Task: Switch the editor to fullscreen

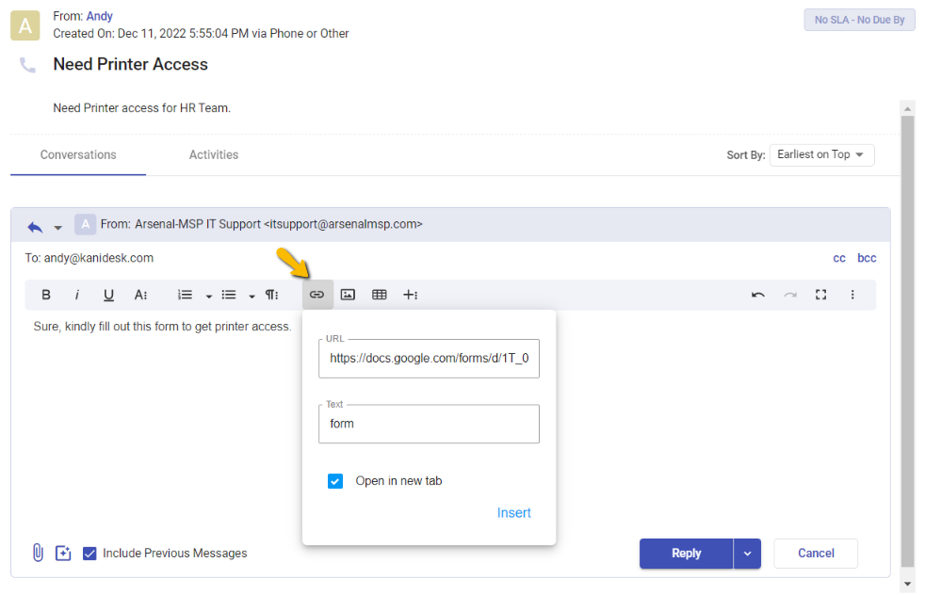Action: coord(821,295)
